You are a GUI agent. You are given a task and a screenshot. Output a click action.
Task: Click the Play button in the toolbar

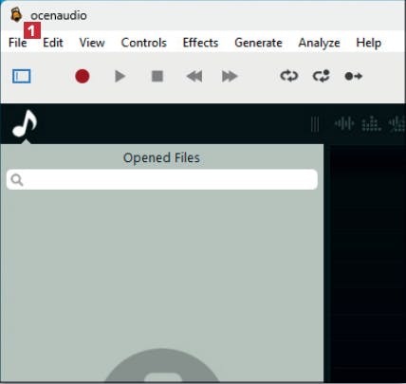click(x=120, y=76)
